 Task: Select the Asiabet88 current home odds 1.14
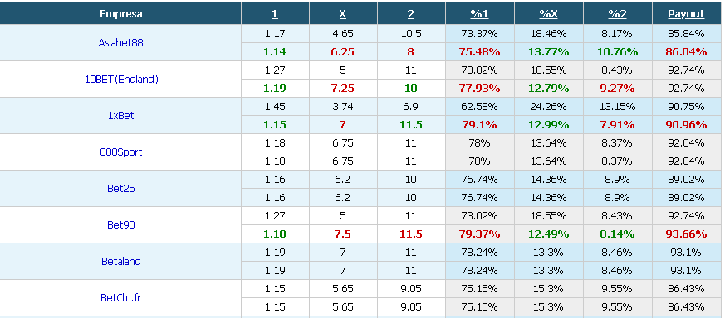(275, 52)
